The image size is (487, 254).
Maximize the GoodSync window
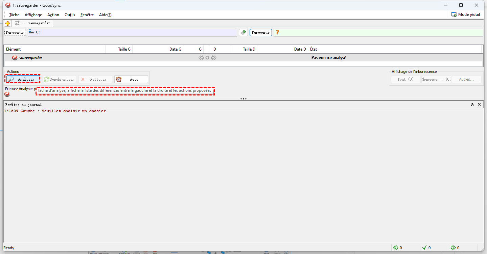(x=461, y=5)
